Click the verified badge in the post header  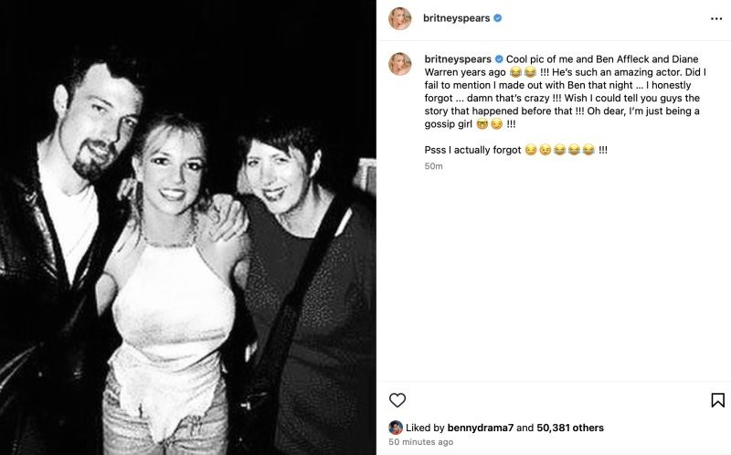click(499, 18)
